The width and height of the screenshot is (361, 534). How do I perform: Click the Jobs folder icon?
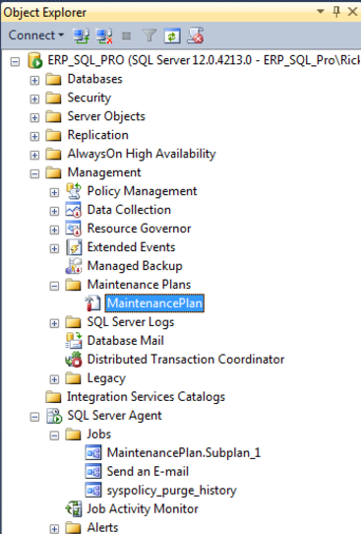coord(74,434)
